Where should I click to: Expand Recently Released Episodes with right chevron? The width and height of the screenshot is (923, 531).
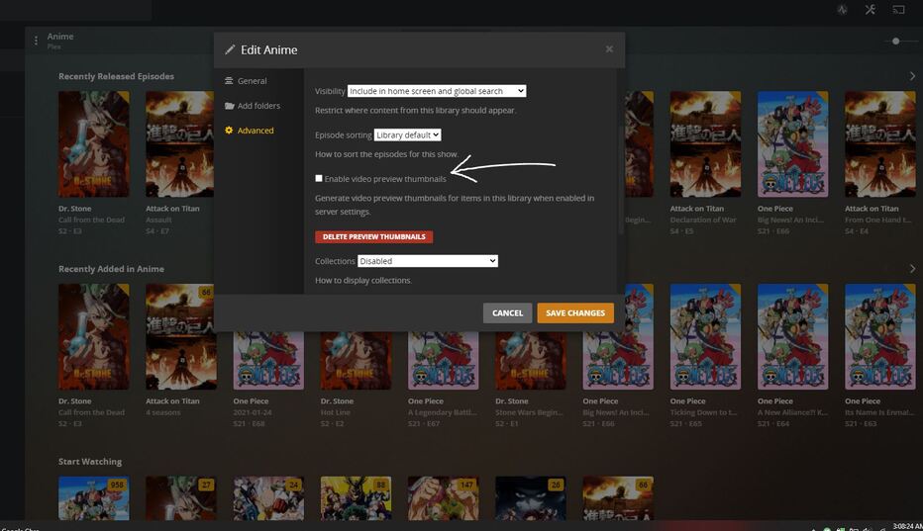pos(912,76)
